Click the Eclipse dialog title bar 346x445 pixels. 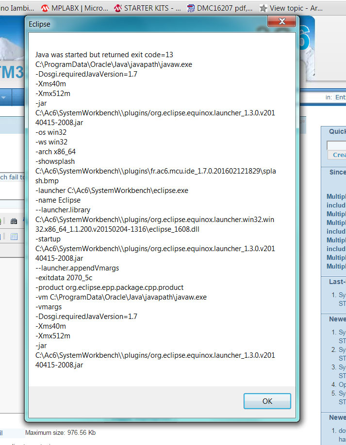pyautogui.click(x=146, y=24)
